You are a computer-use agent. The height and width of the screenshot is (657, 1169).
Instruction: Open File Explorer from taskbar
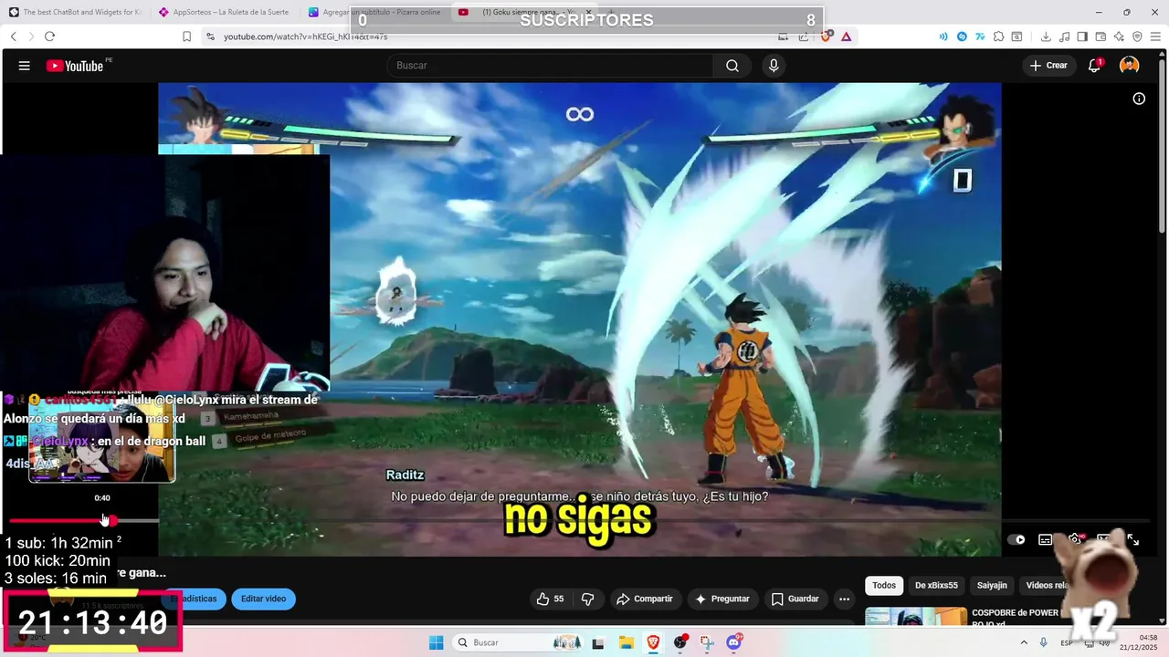click(627, 642)
